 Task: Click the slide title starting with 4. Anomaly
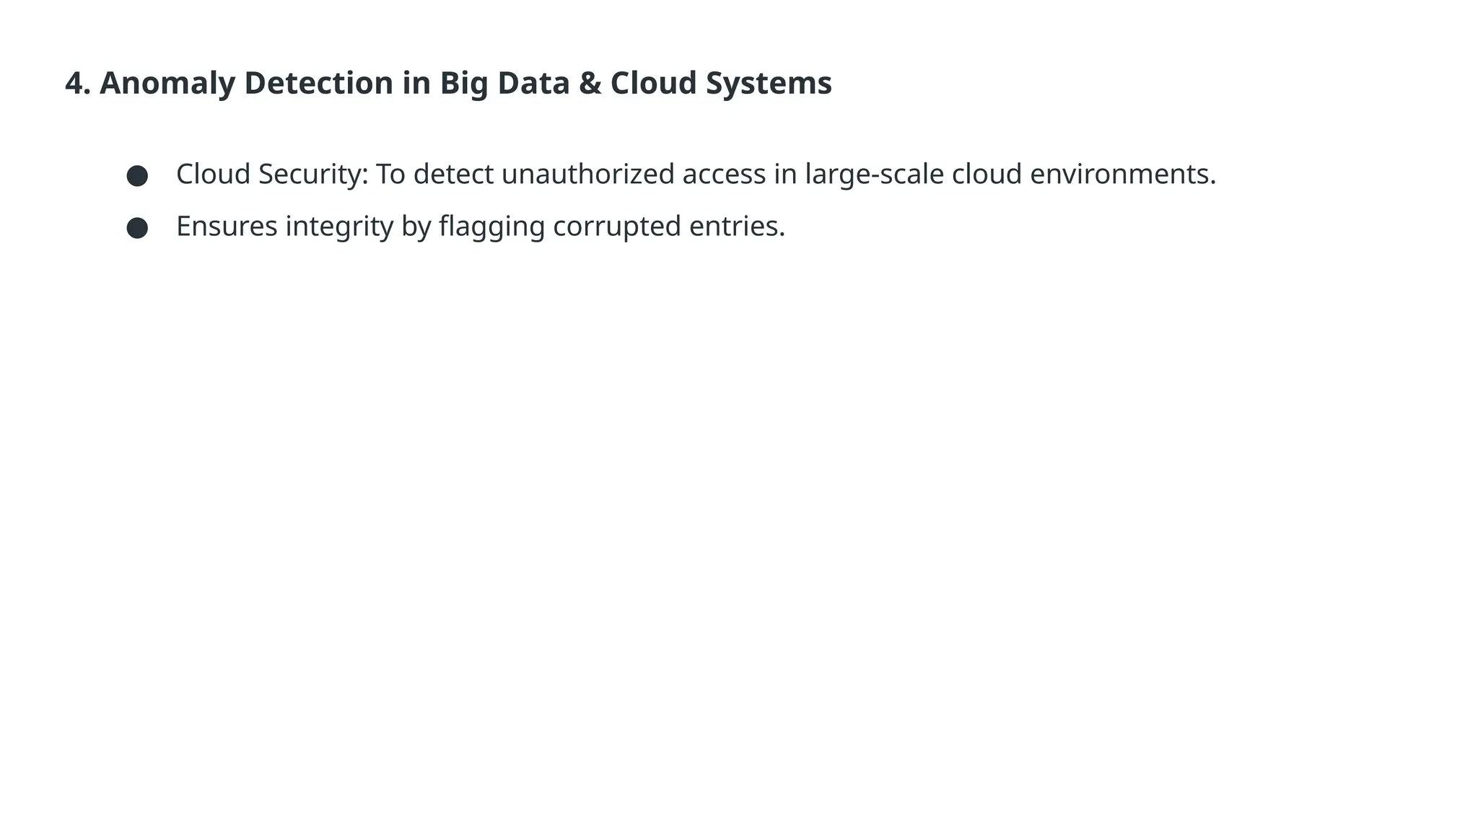(447, 83)
